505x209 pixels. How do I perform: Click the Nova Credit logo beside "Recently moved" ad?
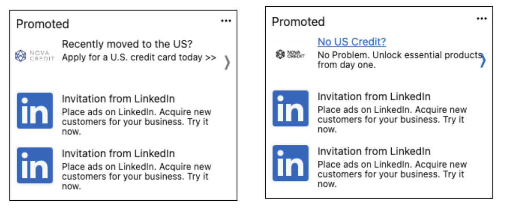[x=35, y=56]
